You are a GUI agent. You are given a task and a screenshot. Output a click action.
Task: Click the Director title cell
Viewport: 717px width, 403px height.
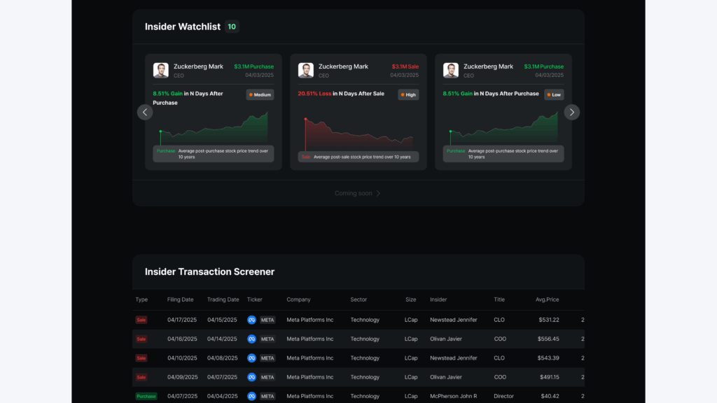click(503, 396)
